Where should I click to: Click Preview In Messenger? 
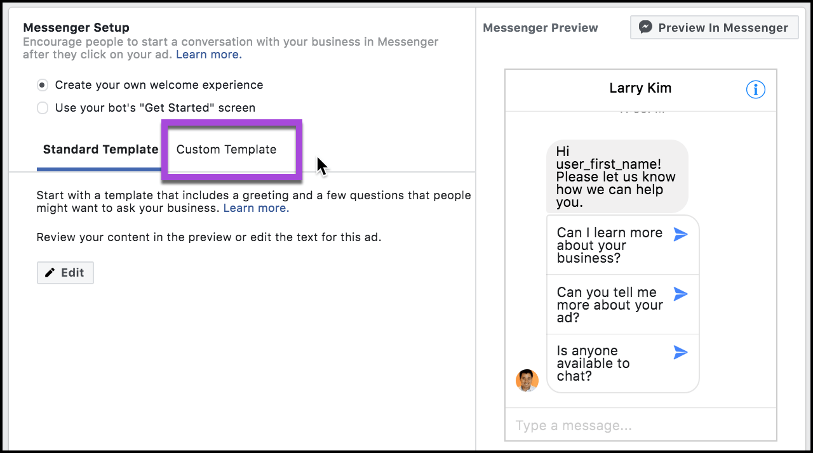click(714, 27)
